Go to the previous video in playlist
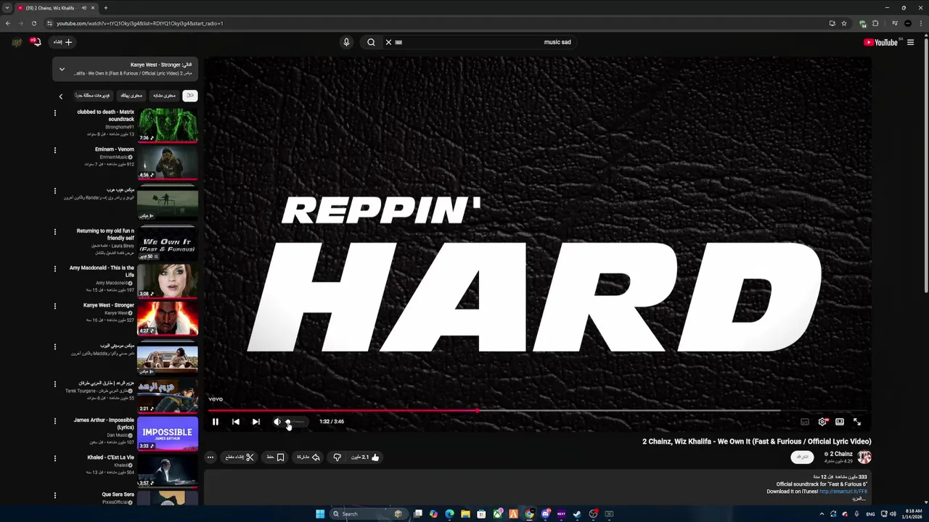Image resolution: width=929 pixels, height=522 pixels. (236, 421)
